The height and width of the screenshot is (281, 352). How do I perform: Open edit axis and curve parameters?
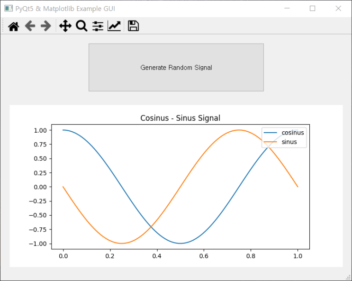[x=114, y=26]
